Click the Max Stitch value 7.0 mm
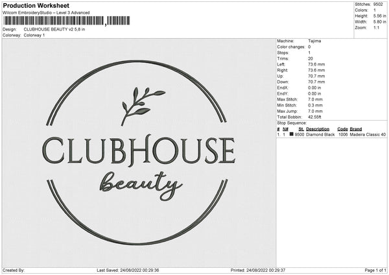 [x=315, y=99]
